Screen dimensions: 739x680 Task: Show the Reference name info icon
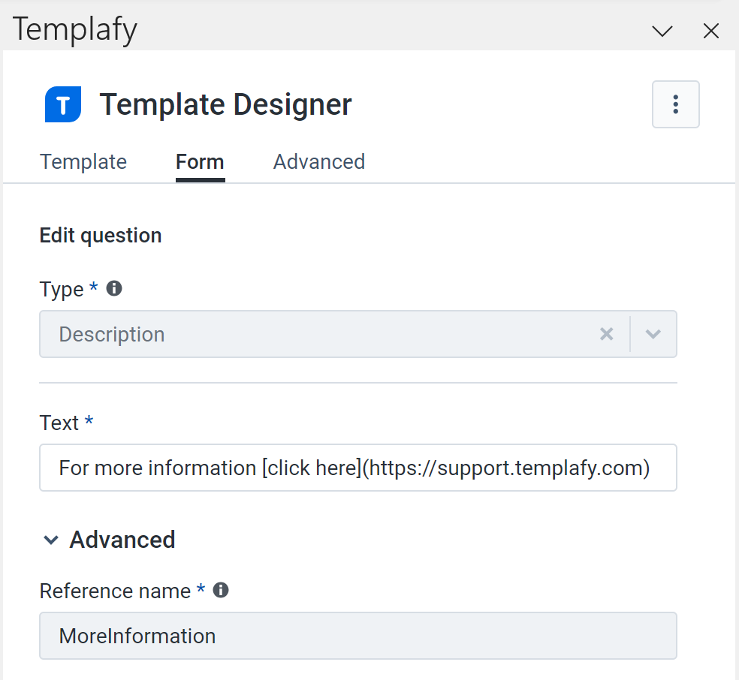[221, 590]
